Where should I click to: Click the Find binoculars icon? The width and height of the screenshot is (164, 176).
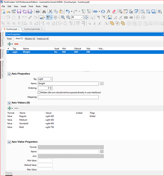point(44,12)
